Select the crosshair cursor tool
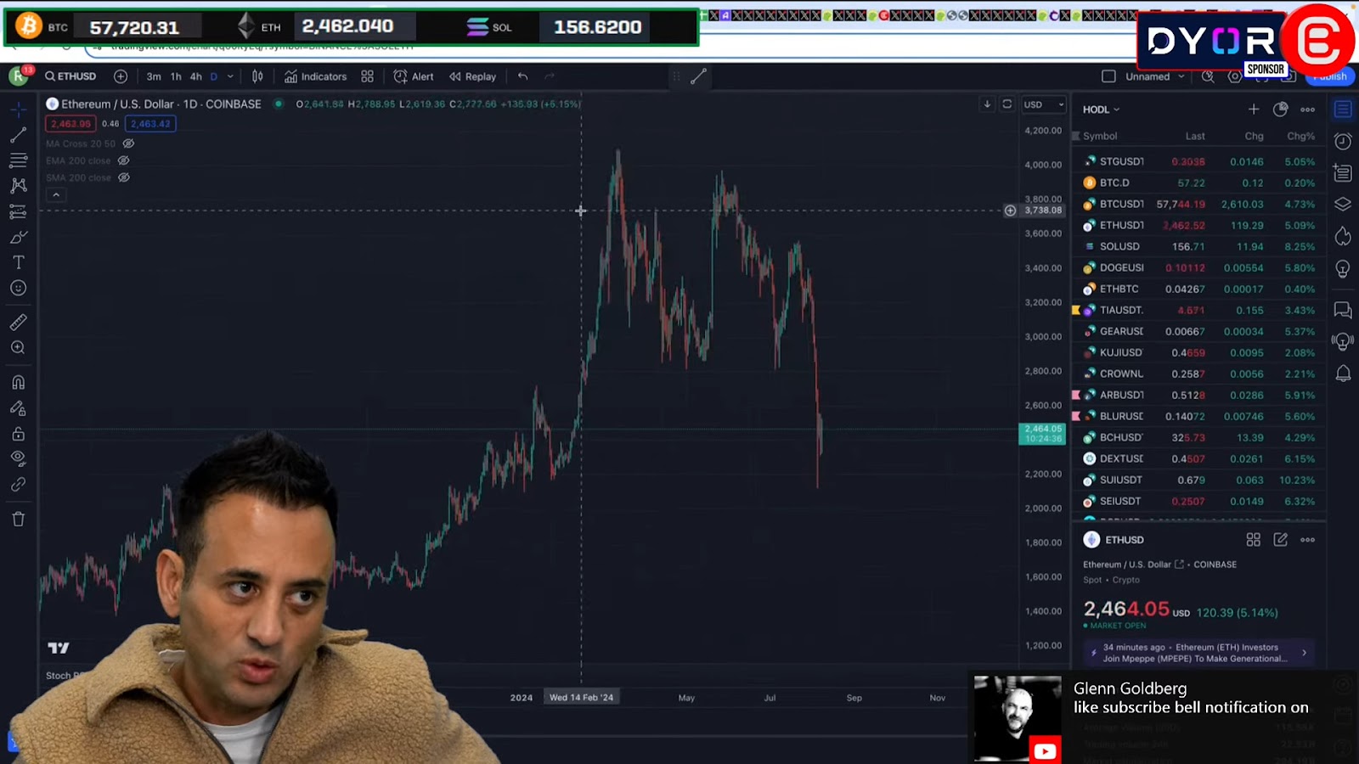 click(18, 110)
